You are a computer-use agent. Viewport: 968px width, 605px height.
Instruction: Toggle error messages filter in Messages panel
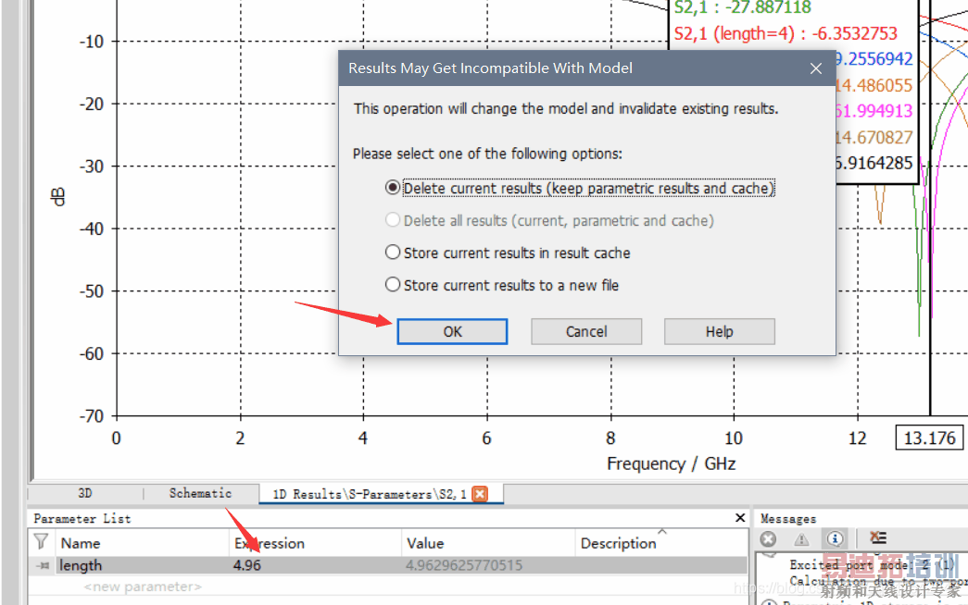pos(768,539)
